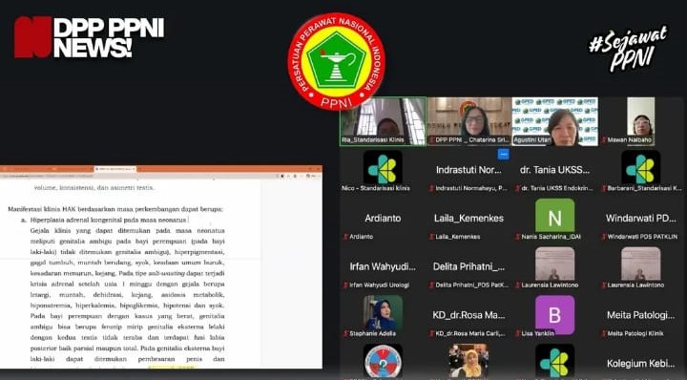Screen dimensions: 687x380
Task: Click the #Sejawat PPNI hashtag text
Action: click(x=629, y=48)
